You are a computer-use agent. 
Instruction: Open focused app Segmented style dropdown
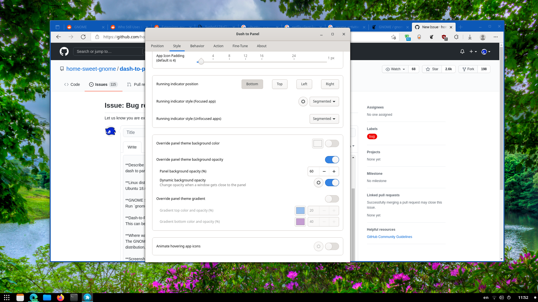click(324, 102)
